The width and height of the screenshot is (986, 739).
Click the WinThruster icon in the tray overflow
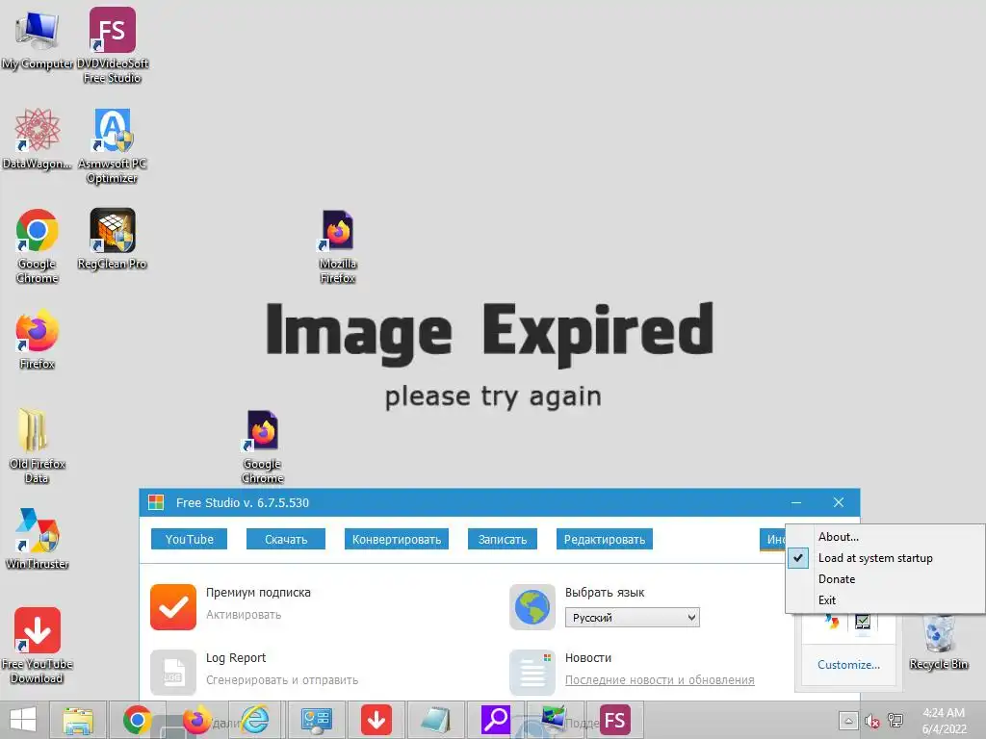pyautogui.click(x=832, y=623)
